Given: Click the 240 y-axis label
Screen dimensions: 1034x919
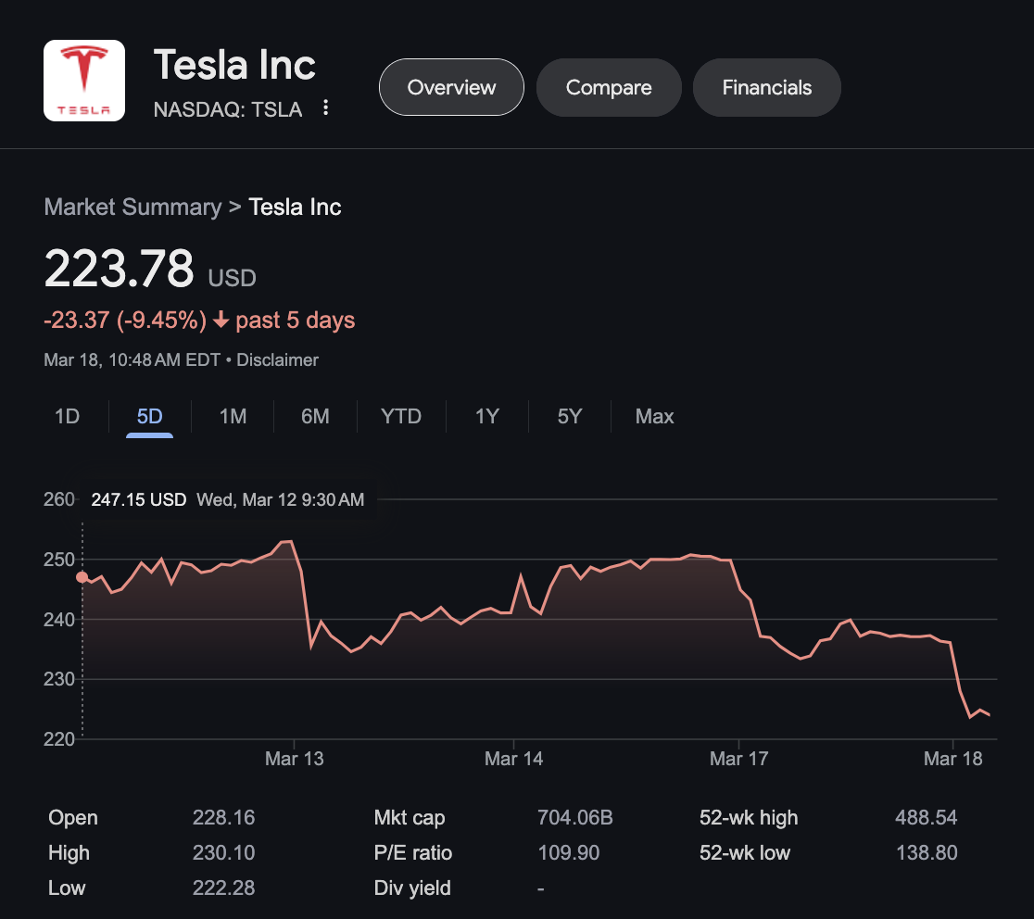Looking at the screenshot, I should (59, 619).
